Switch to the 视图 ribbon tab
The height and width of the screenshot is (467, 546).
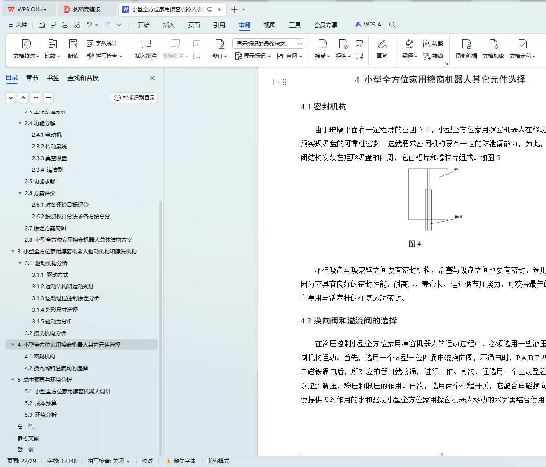click(x=270, y=25)
